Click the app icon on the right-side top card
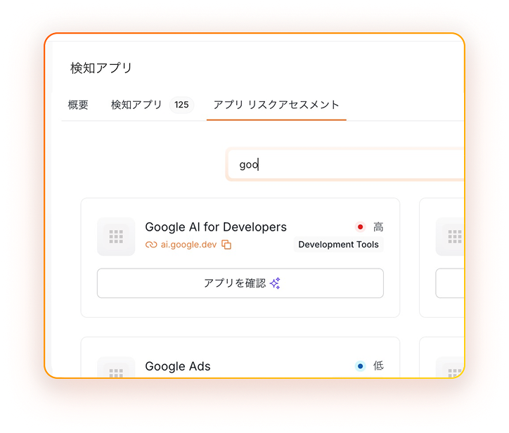The width and height of the screenshot is (509, 433). 451,237
